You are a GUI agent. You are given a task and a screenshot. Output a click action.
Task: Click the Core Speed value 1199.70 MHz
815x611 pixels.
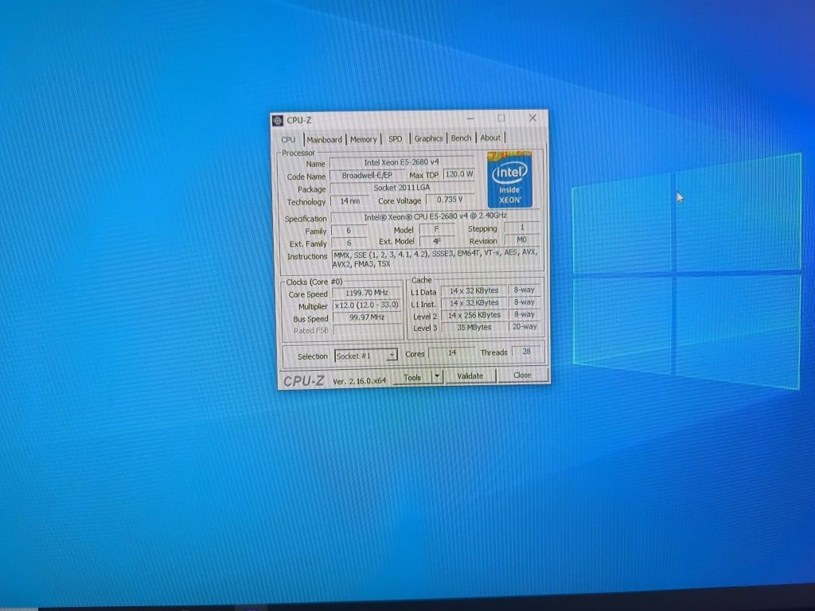click(x=367, y=293)
